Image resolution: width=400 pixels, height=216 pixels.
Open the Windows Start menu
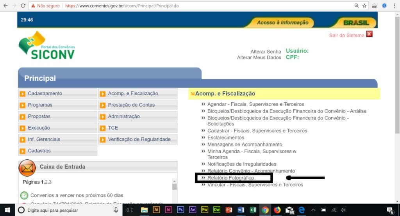click(x=7, y=210)
